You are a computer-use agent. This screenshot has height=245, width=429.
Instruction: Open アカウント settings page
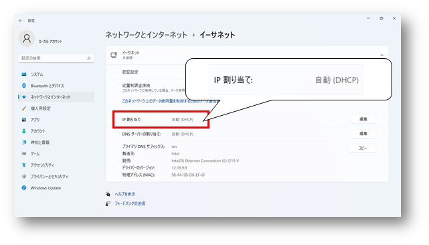point(56,131)
